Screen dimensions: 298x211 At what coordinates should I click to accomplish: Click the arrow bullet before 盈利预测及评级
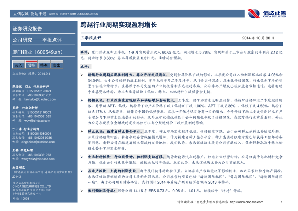point(82,191)
